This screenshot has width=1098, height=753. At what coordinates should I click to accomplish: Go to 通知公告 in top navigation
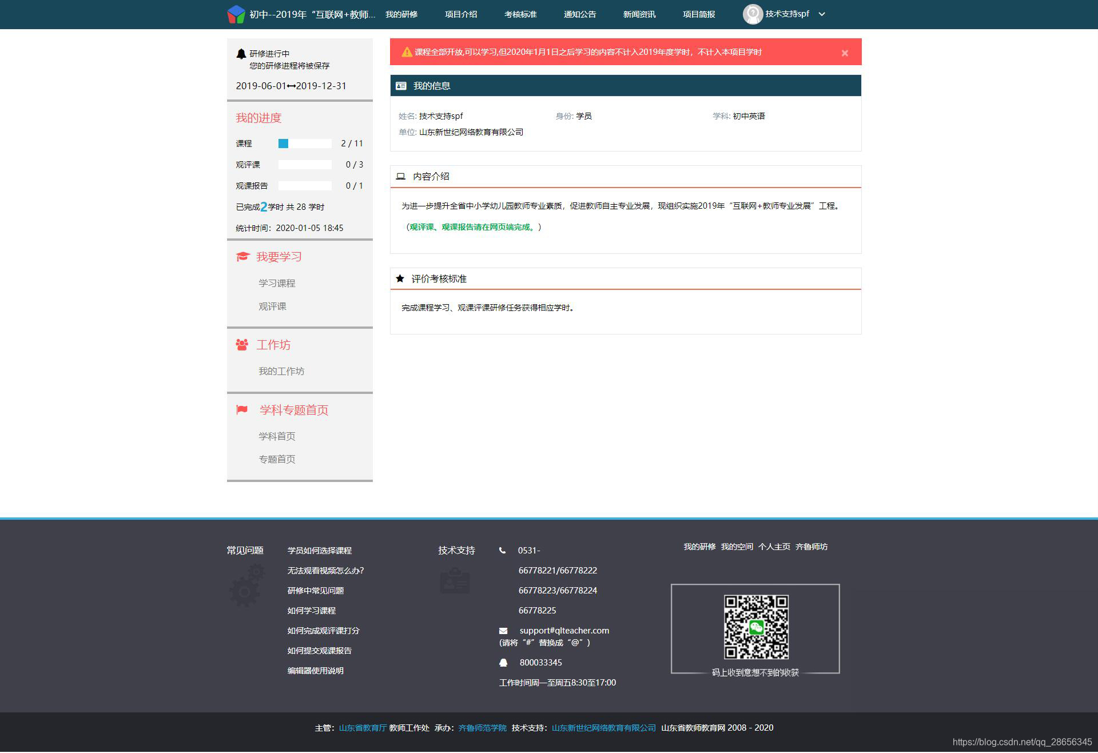(x=579, y=14)
